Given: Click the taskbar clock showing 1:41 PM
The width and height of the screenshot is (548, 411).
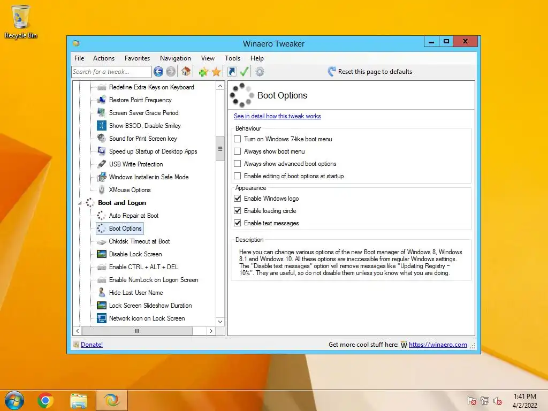Looking at the screenshot, I should click(x=525, y=401).
